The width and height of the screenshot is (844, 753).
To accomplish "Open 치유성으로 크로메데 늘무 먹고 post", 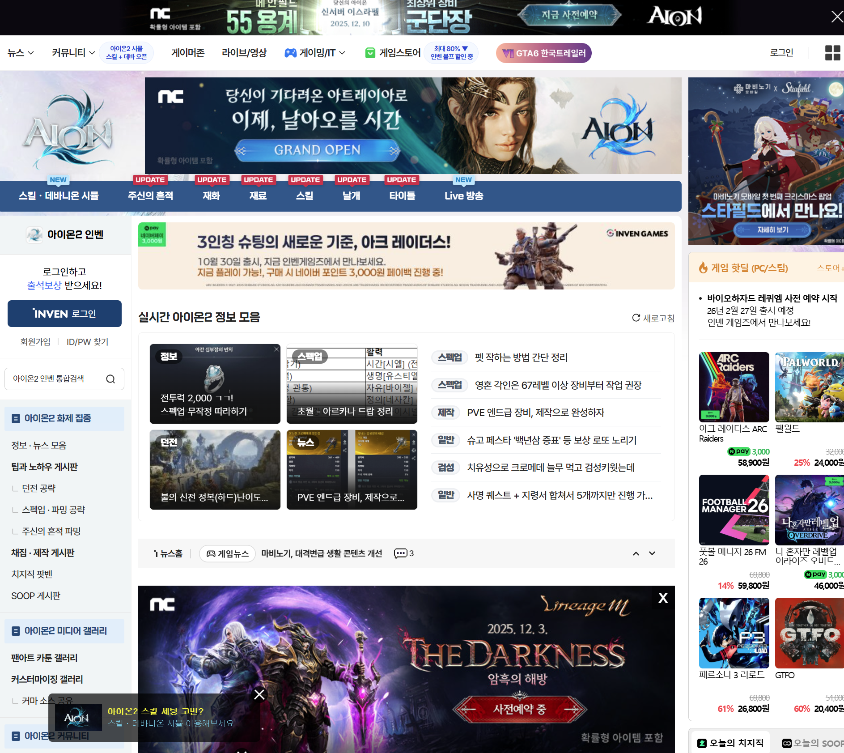I will (551, 468).
